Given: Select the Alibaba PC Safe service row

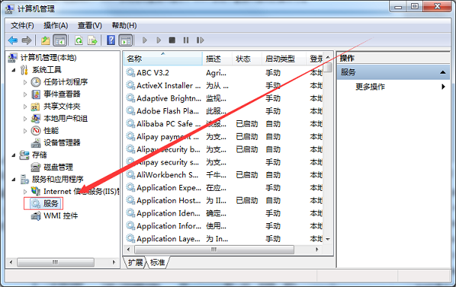Looking at the screenshot, I should [x=224, y=124].
